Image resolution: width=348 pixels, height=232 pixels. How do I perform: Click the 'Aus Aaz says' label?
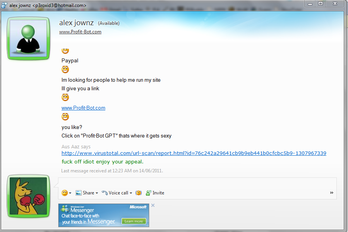click(x=76, y=146)
